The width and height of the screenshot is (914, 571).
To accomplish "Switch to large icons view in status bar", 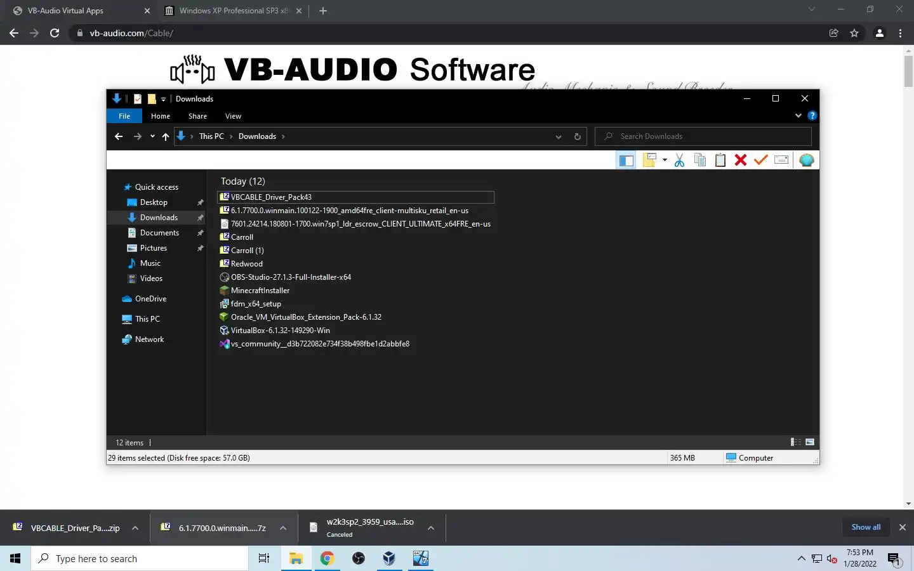I will coord(810,442).
